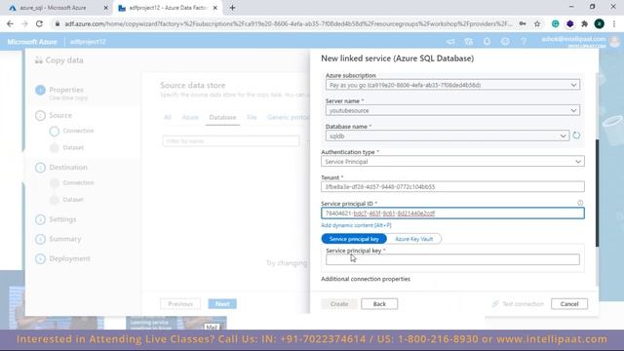
Task: Close the azure_sql browser tab
Action: coord(106,8)
